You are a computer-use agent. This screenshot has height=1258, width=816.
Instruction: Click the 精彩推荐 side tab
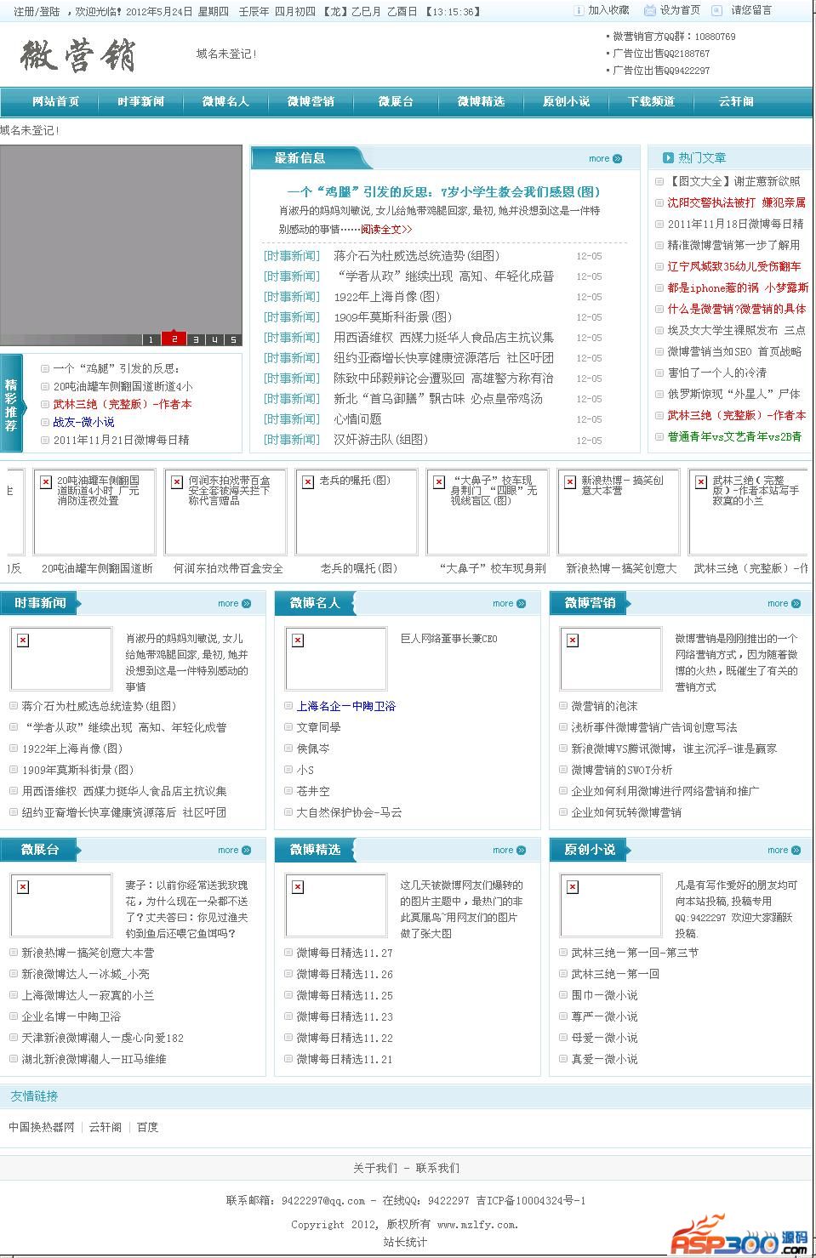pos(11,404)
